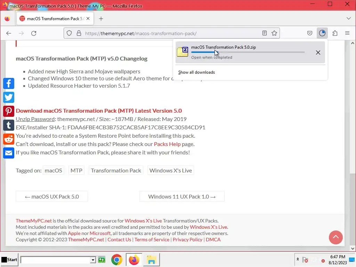Click red scroll-to-top button
Viewport: 356px width, 267px height.
pyautogui.click(x=336, y=237)
